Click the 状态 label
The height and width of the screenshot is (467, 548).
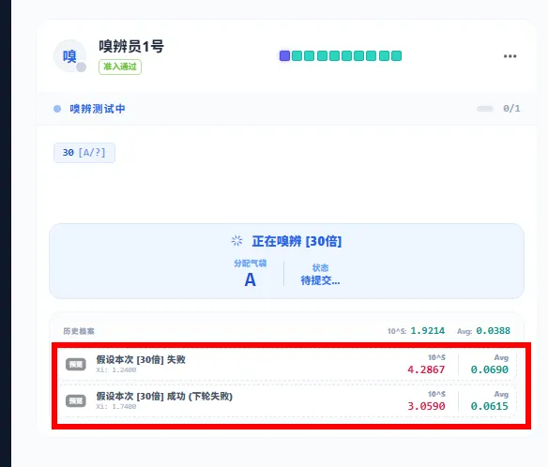[320, 268]
